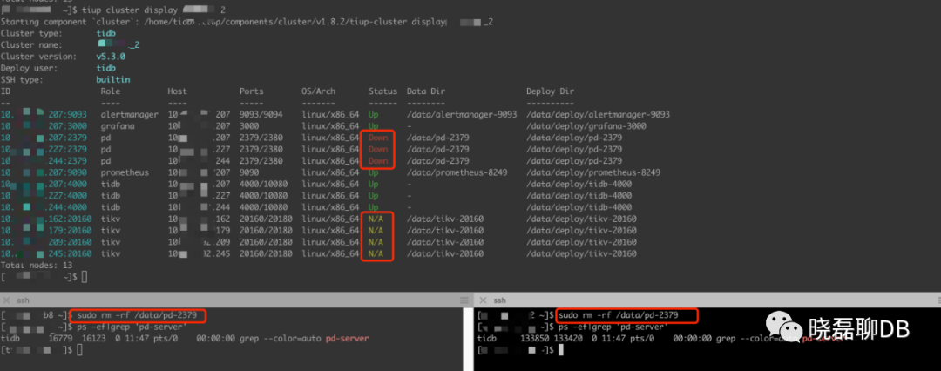Open the left ssh pane hamburger menu
Viewport: 941px width, 371px height.
(x=464, y=300)
